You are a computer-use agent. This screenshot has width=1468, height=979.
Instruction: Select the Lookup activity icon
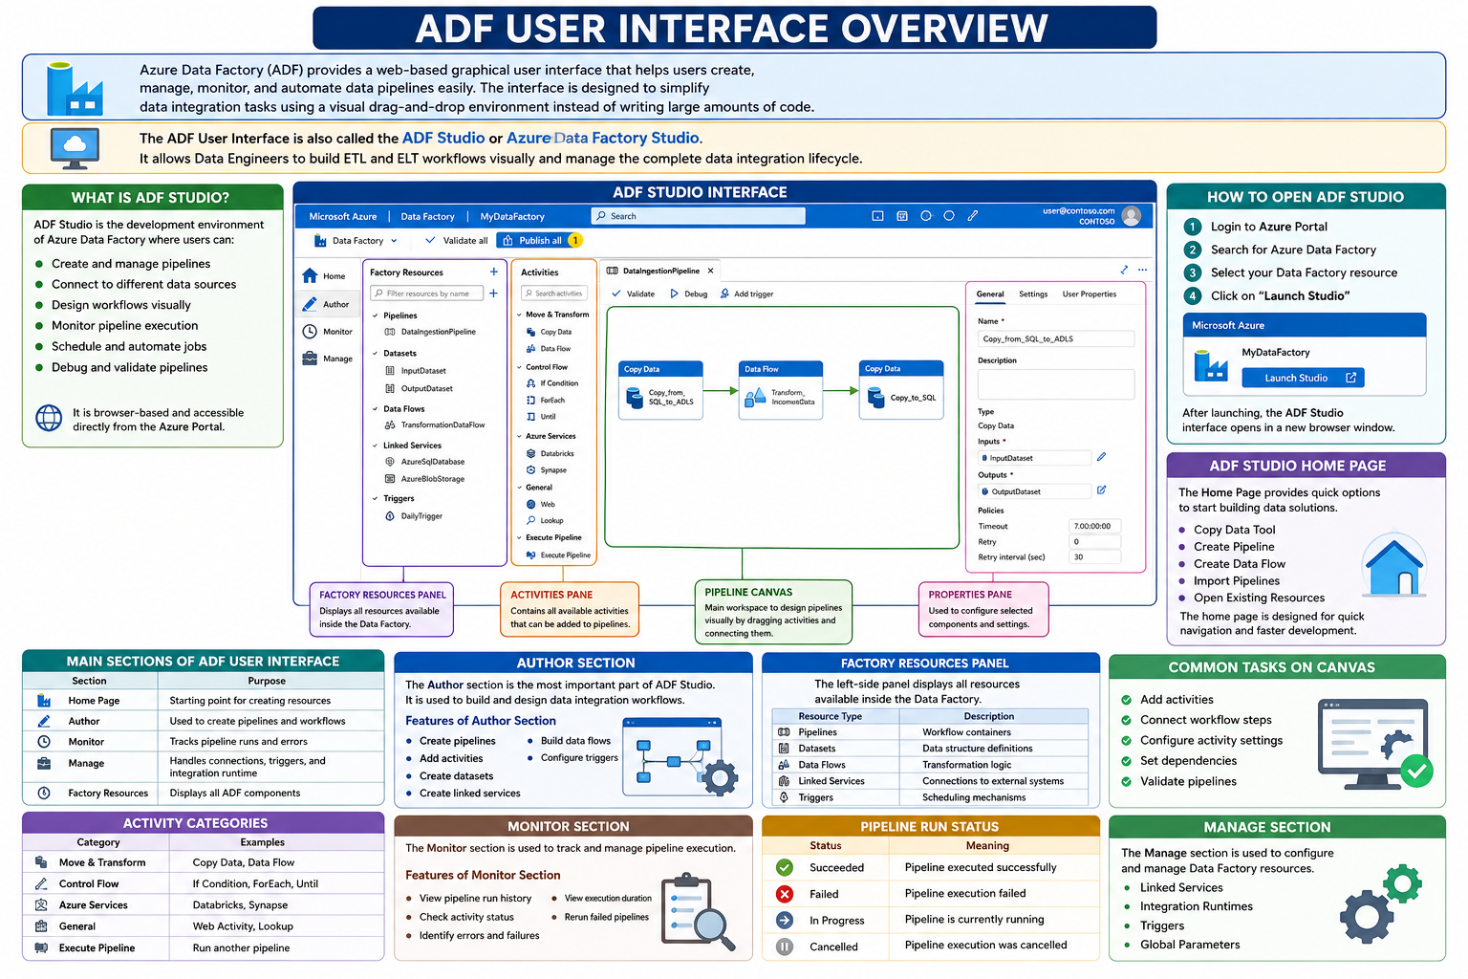click(531, 521)
